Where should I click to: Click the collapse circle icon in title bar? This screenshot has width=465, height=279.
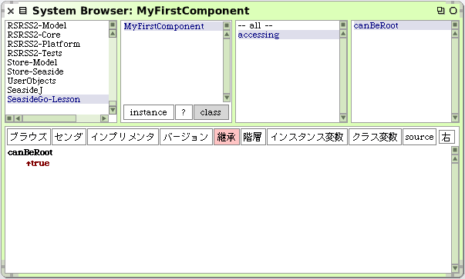click(x=453, y=11)
